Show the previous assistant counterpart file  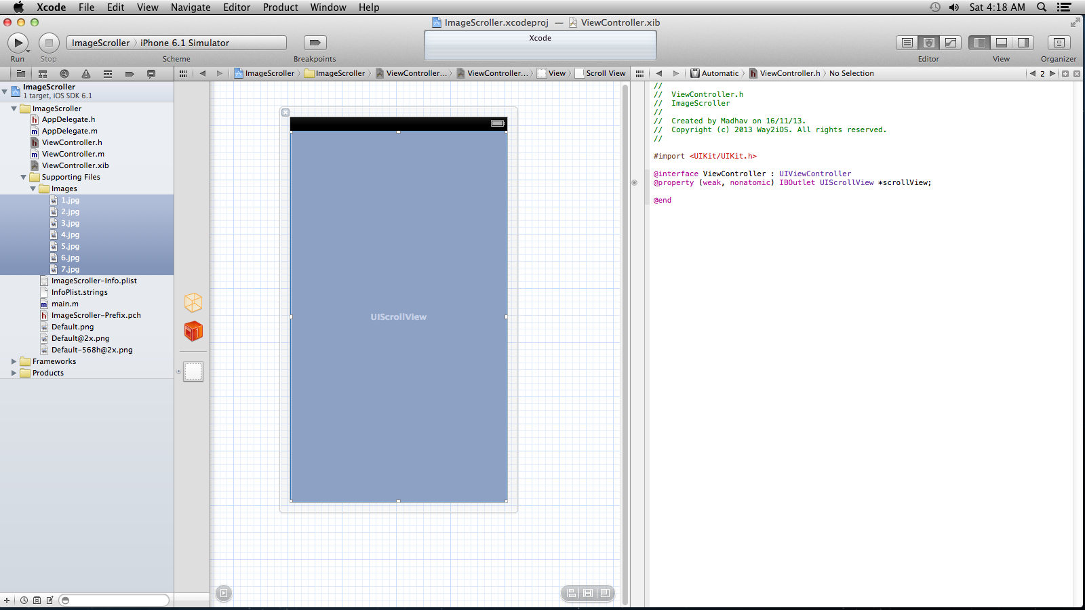point(1032,73)
